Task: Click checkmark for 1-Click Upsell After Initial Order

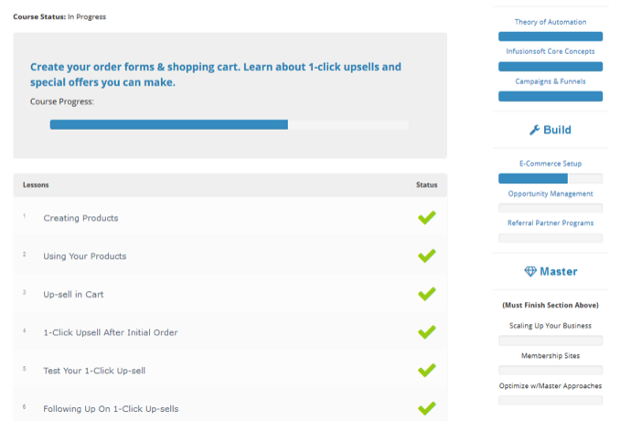Action: click(x=426, y=332)
